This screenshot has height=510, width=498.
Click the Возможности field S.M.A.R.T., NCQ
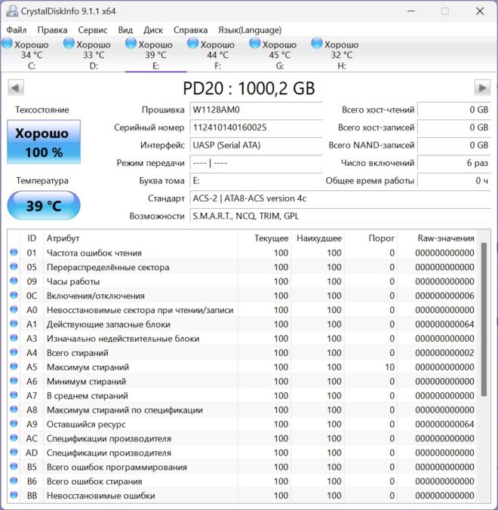(340, 216)
